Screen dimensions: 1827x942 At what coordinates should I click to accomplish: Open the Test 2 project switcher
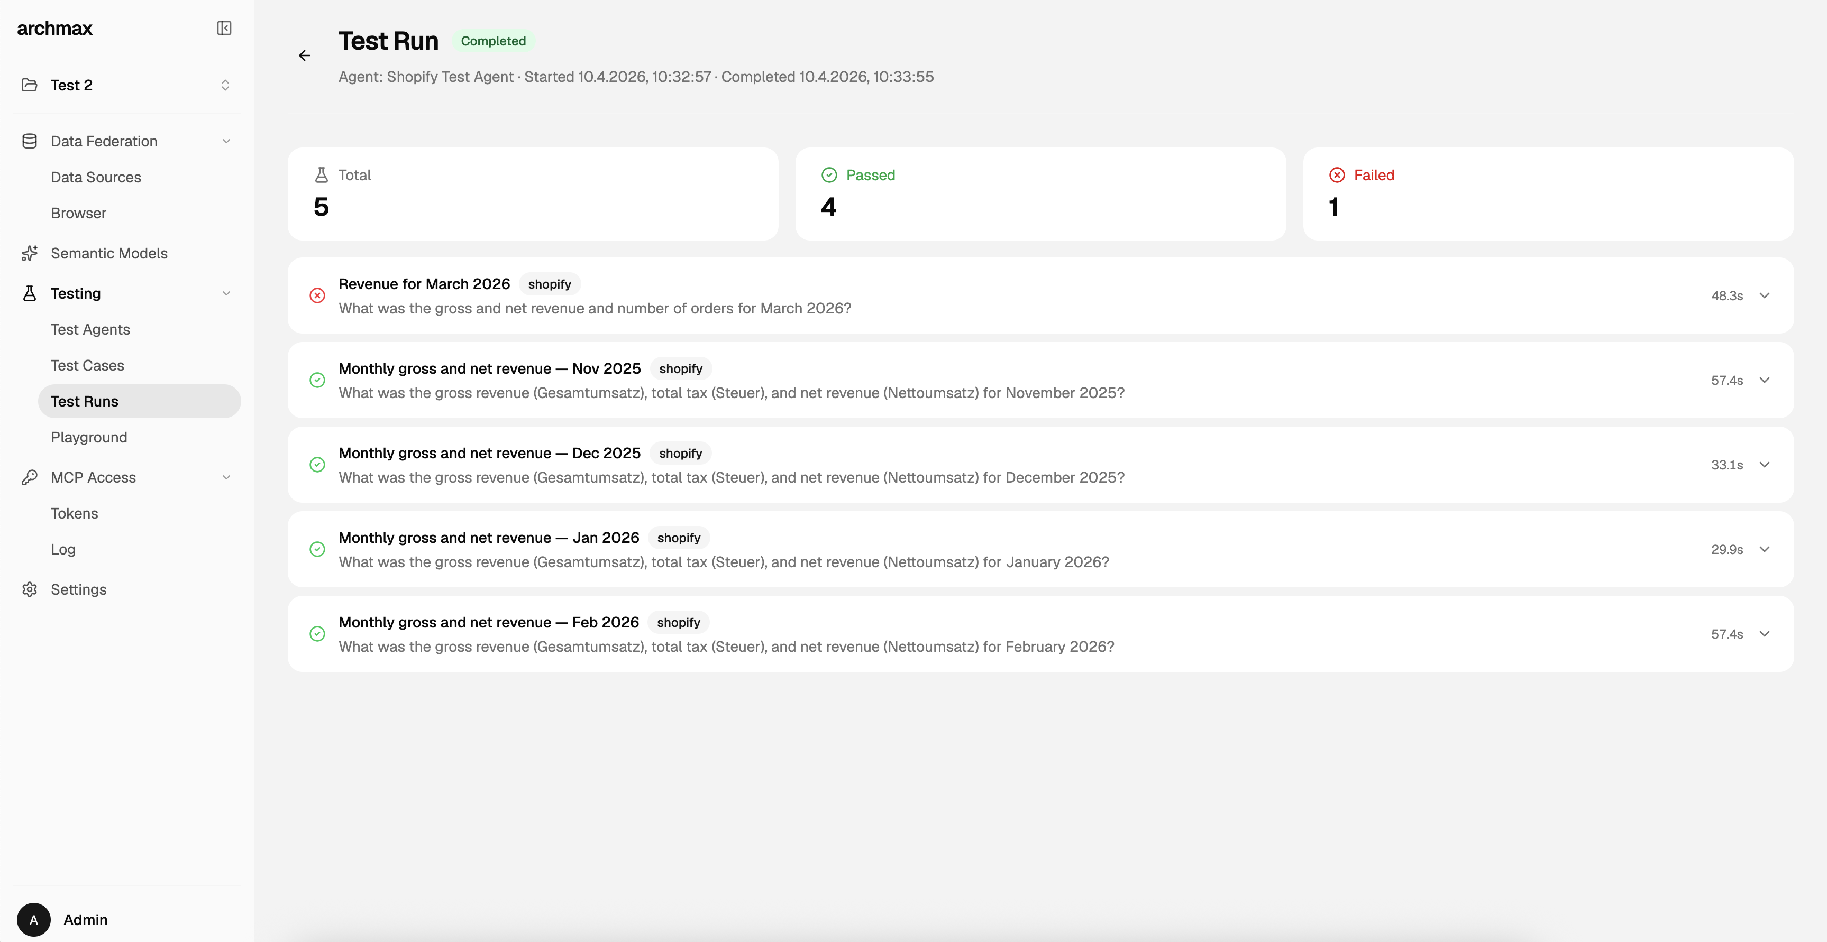pos(224,85)
